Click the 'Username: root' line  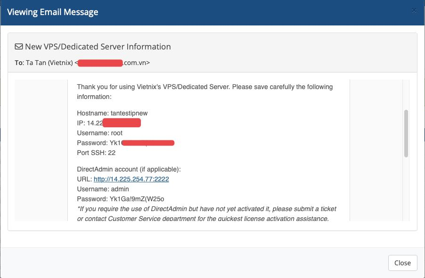(100, 133)
